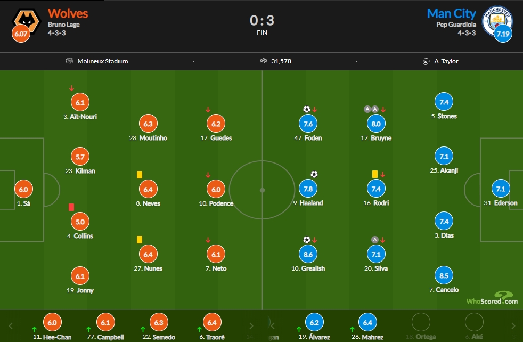Click Rodri's yellow card icon
The width and height of the screenshot is (523, 342).
click(x=375, y=174)
